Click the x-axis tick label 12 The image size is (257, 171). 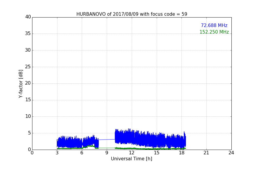[x=132, y=153]
